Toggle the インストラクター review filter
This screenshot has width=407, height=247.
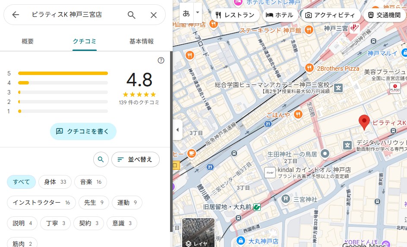coord(41,203)
